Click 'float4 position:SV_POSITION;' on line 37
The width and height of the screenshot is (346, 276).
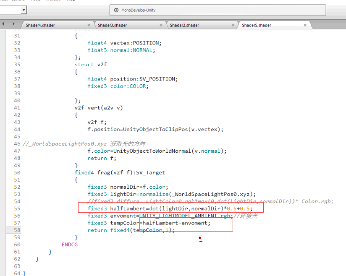(132, 79)
